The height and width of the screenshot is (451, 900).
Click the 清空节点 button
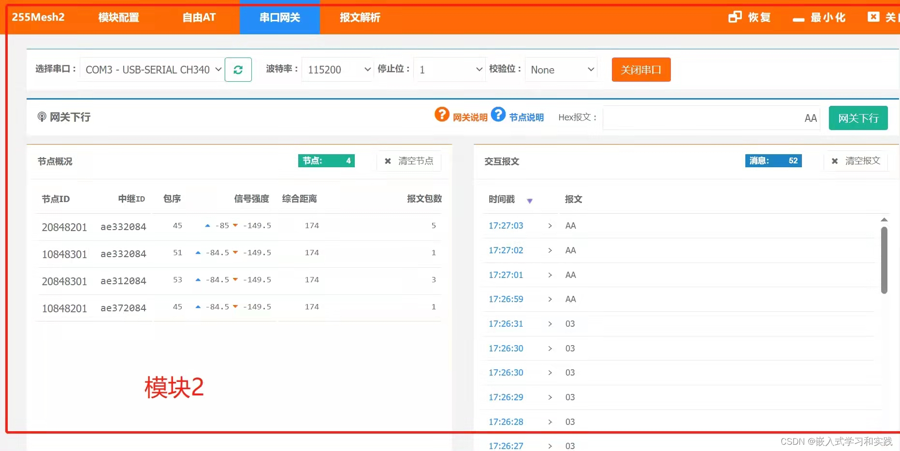point(409,161)
